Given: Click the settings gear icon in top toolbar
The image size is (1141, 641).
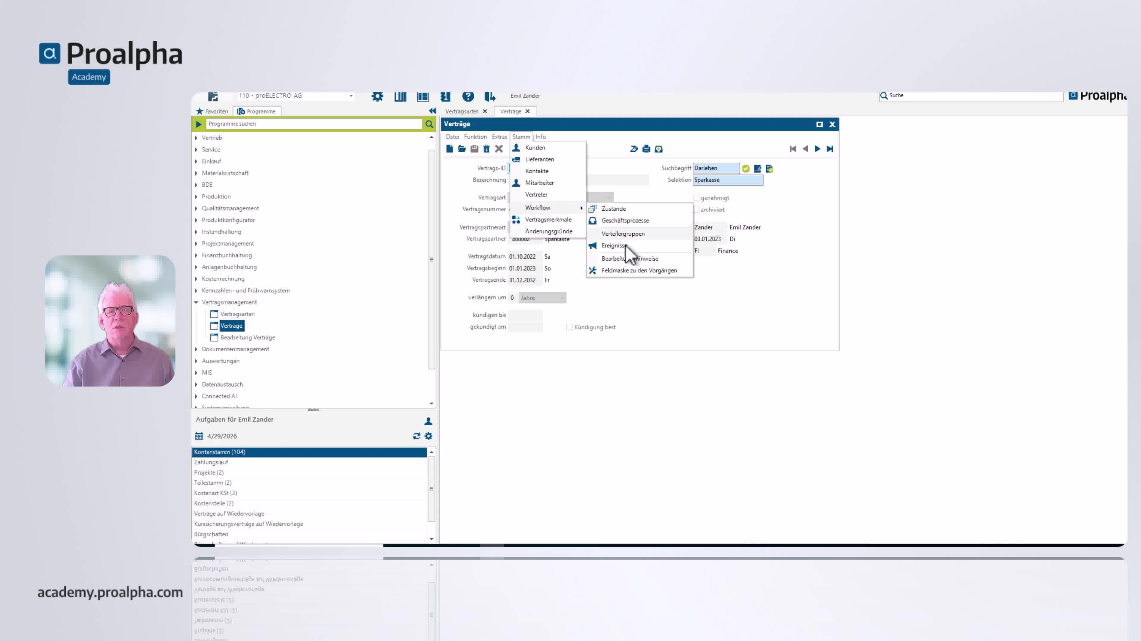Looking at the screenshot, I should click(377, 96).
